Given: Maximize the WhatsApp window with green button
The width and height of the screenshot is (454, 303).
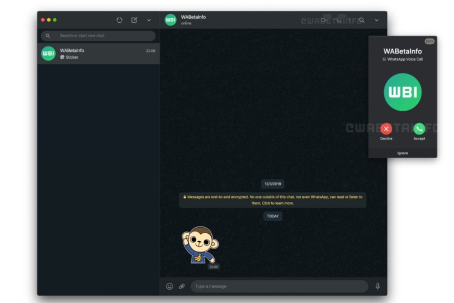Looking at the screenshot, I should pyautogui.click(x=55, y=20).
